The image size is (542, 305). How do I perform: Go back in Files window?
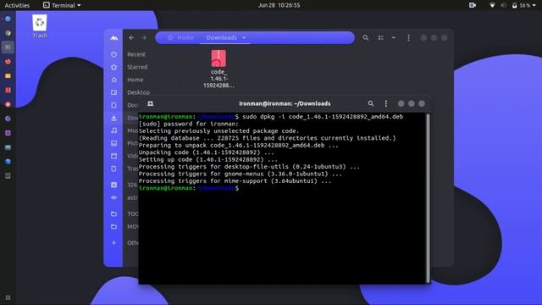[131, 37]
